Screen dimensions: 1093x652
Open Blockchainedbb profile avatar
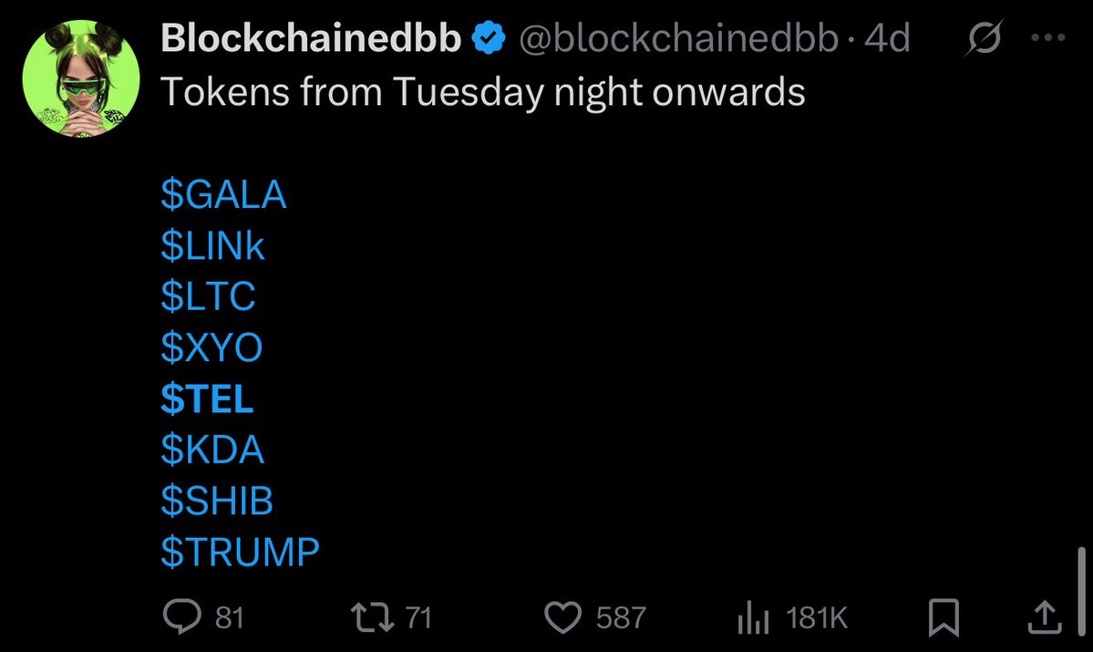(81, 78)
